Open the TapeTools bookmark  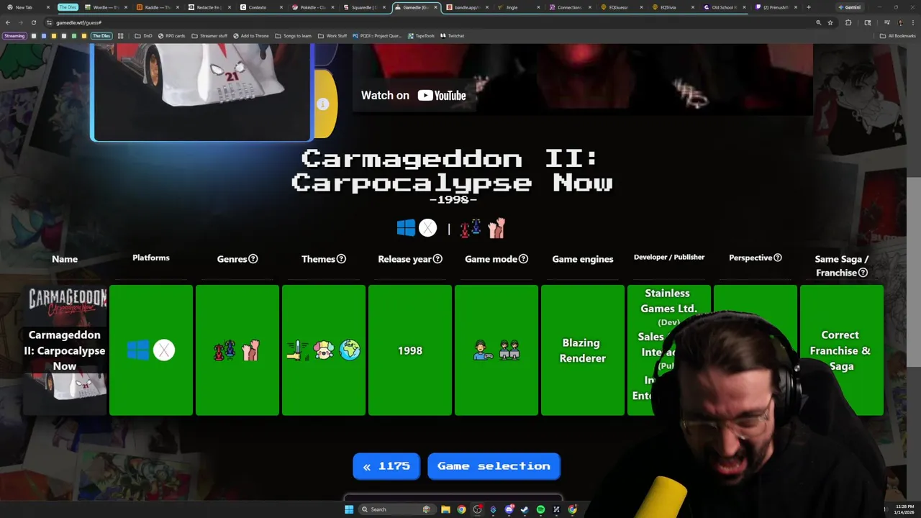pos(421,35)
